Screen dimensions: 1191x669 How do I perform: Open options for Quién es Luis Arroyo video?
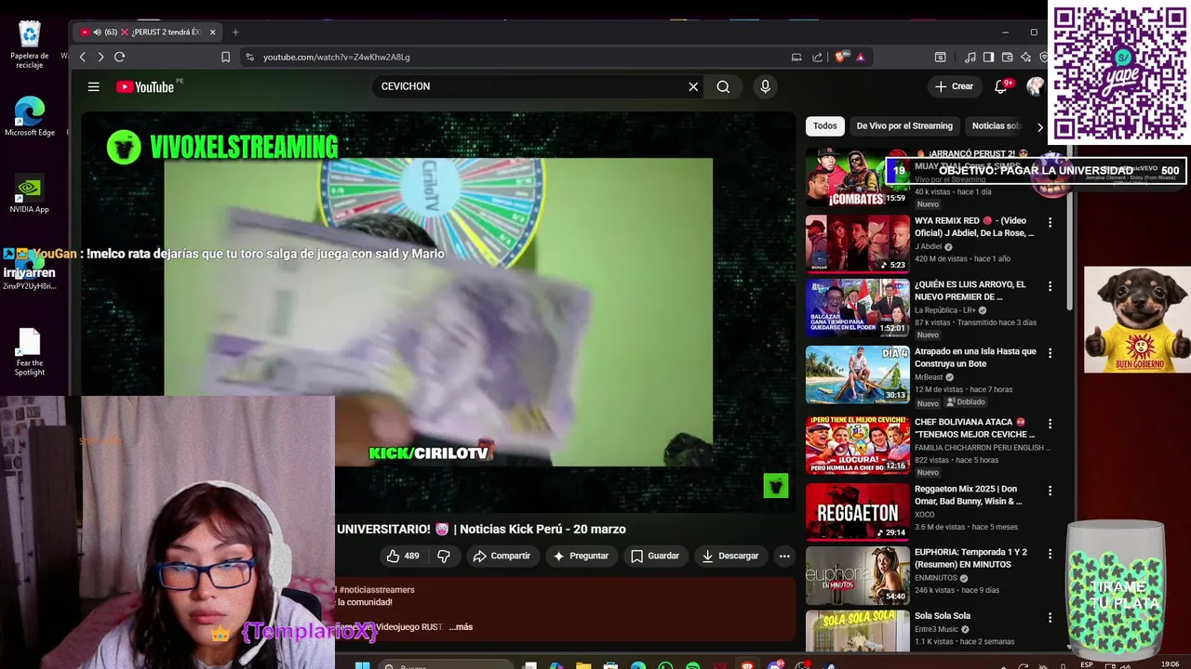(1050, 286)
